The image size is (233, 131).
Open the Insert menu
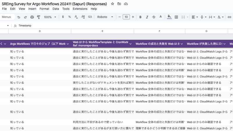pyautogui.click(x=32, y=9)
